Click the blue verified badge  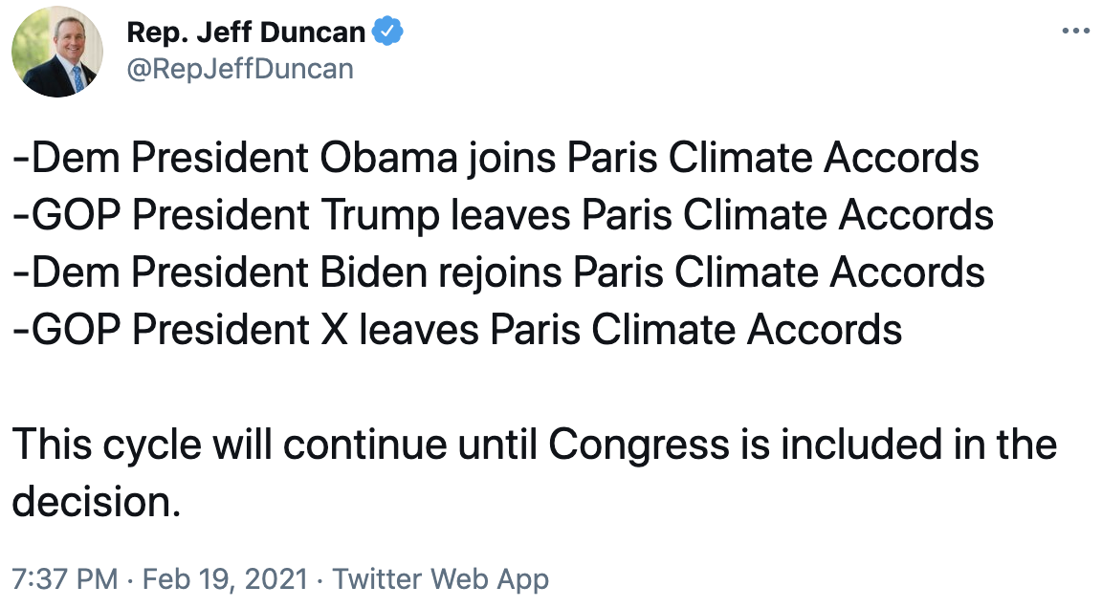(x=387, y=33)
